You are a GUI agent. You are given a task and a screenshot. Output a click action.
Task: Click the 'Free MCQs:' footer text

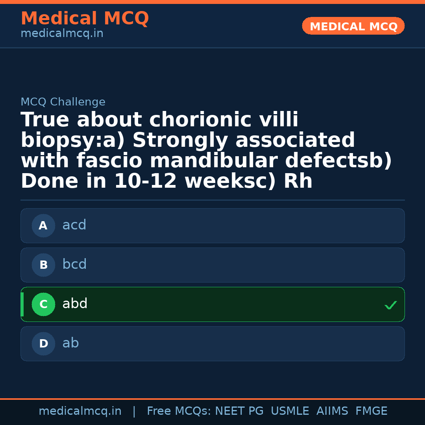coord(179,411)
